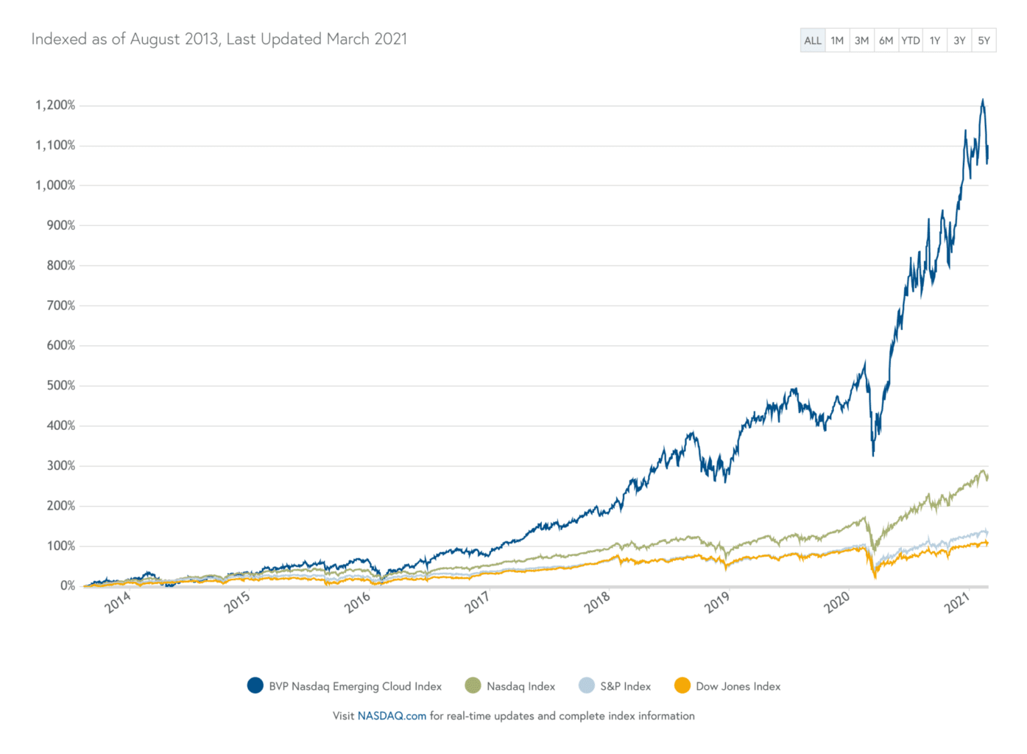This screenshot has height=754, width=1027.
Task: Switch to the 3M time range
Action: (x=861, y=40)
